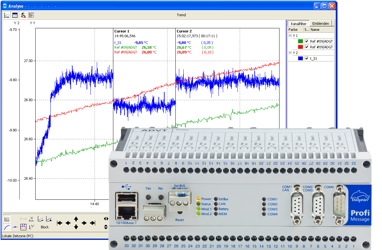Jump to the data start arrow
The image size is (382, 250).
point(60,223)
